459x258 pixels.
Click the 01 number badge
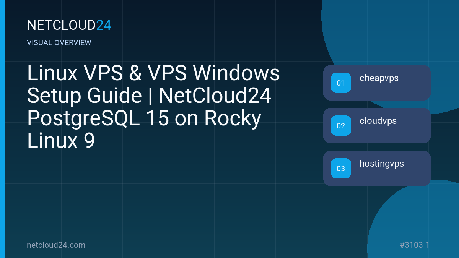(341, 83)
